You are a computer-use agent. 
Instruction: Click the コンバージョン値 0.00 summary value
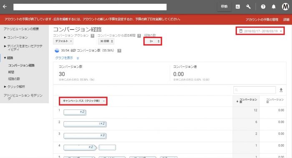(x=179, y=74)
